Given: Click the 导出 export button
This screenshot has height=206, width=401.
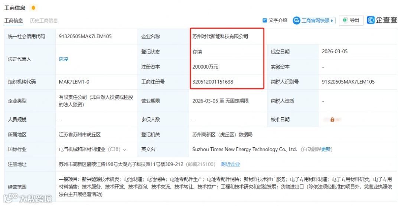Looking at the screenshot, I should [351, 20].
